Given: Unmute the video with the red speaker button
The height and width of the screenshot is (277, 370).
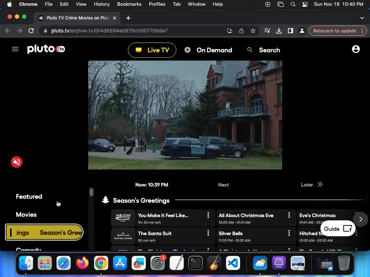Looking at the screenshot, I should [x=17, y=162].
